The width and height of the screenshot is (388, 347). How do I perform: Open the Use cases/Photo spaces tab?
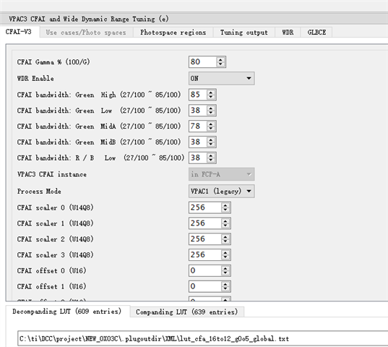(x=86, y=33)
